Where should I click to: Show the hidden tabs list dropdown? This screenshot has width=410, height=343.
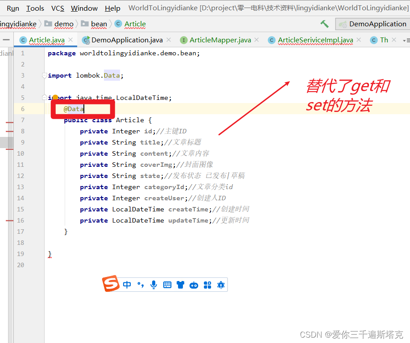[406, 41]
